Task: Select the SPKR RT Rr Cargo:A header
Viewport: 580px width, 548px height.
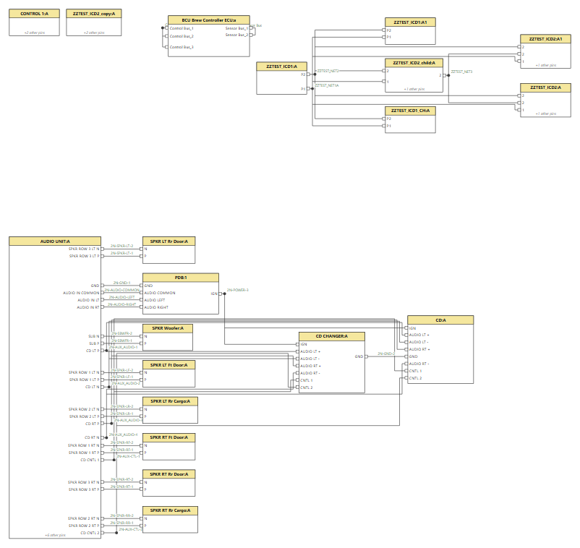Action: coord(170,510)
